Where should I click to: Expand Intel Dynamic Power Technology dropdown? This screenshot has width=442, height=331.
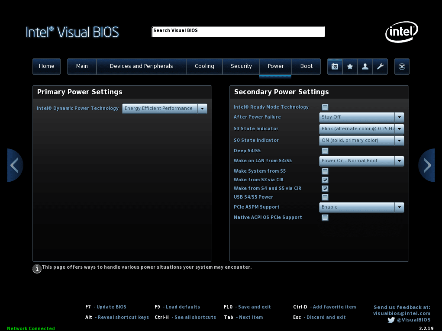pyautogui.click(x=165, y=109)
